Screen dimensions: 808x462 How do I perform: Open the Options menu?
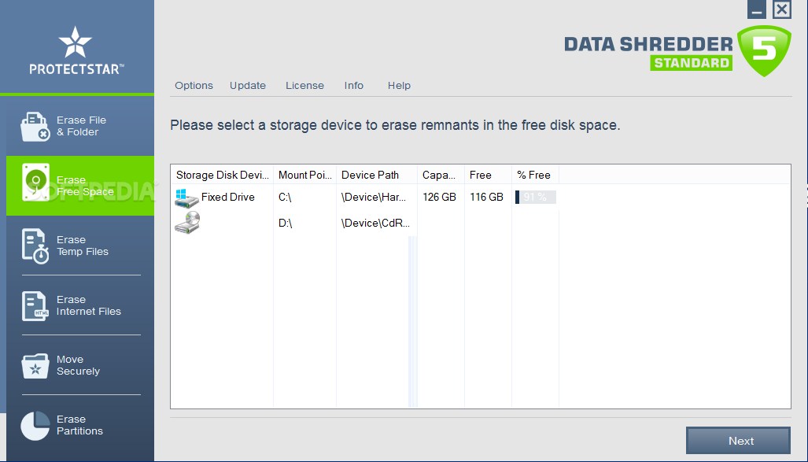(194, 86)
